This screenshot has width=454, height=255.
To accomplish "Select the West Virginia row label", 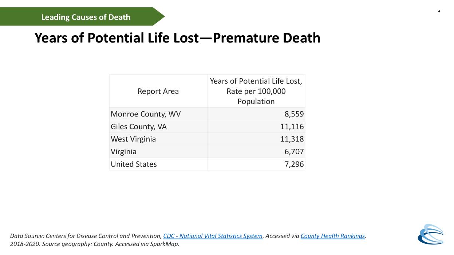I will point(133,139).
